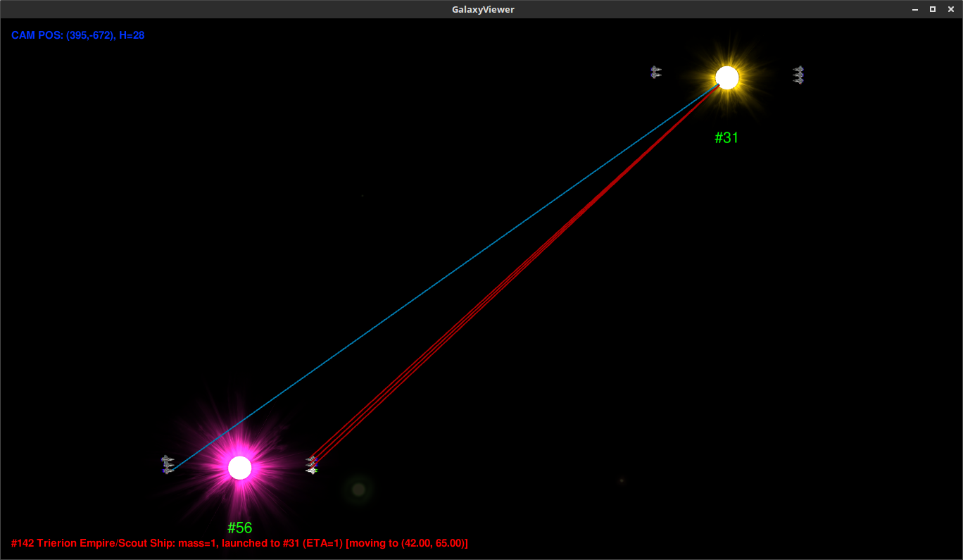Maximize the GalaxyViewer window
The image size is (963, 560).
(x=933, y=9)
